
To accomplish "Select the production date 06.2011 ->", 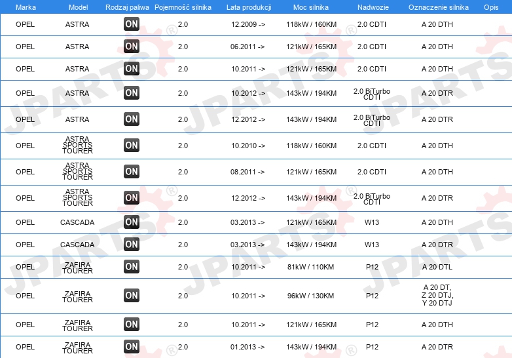I will 247,47.
